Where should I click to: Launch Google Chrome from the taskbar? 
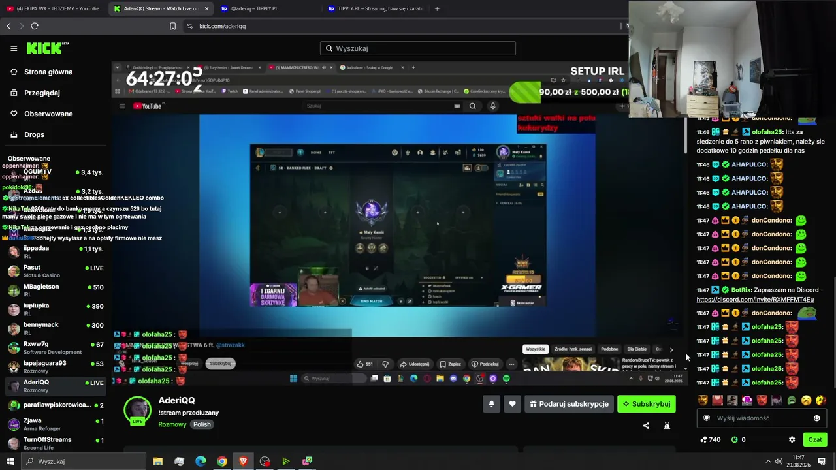222,462
